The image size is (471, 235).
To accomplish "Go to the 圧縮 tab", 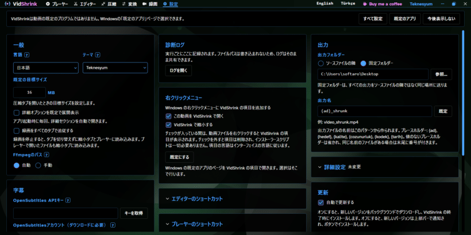I will tap(109, 4).
